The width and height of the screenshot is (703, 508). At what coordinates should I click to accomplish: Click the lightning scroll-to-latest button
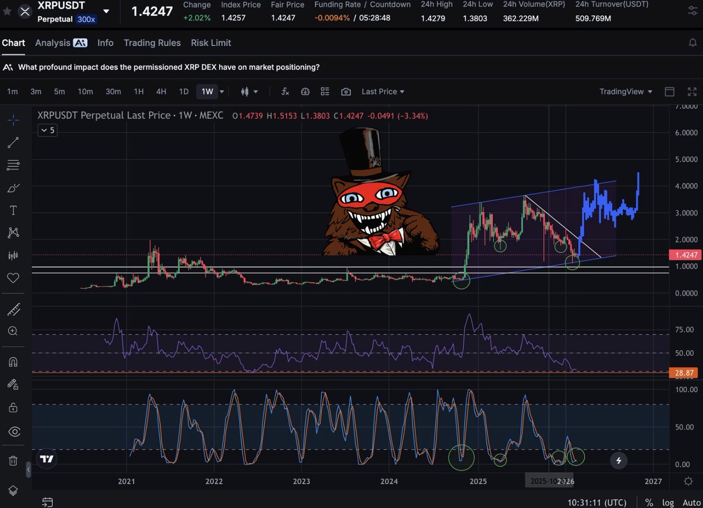619,461
